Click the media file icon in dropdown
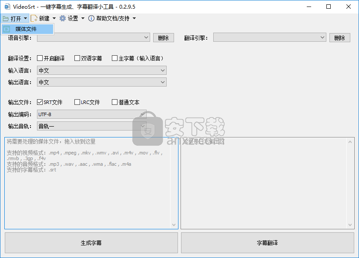Screen dimensions: 359x258 pyautogui.click(x=7, y=29)
